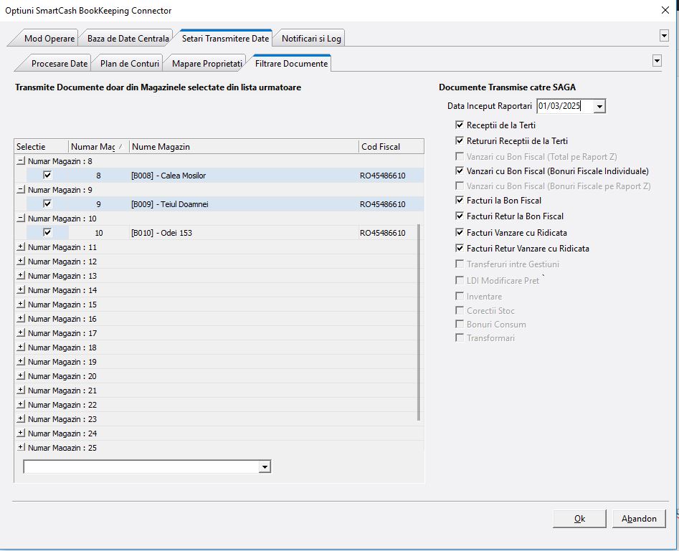Collapse the Numar Magazin : 8 group
679x551 pixels.
point(20,161)
